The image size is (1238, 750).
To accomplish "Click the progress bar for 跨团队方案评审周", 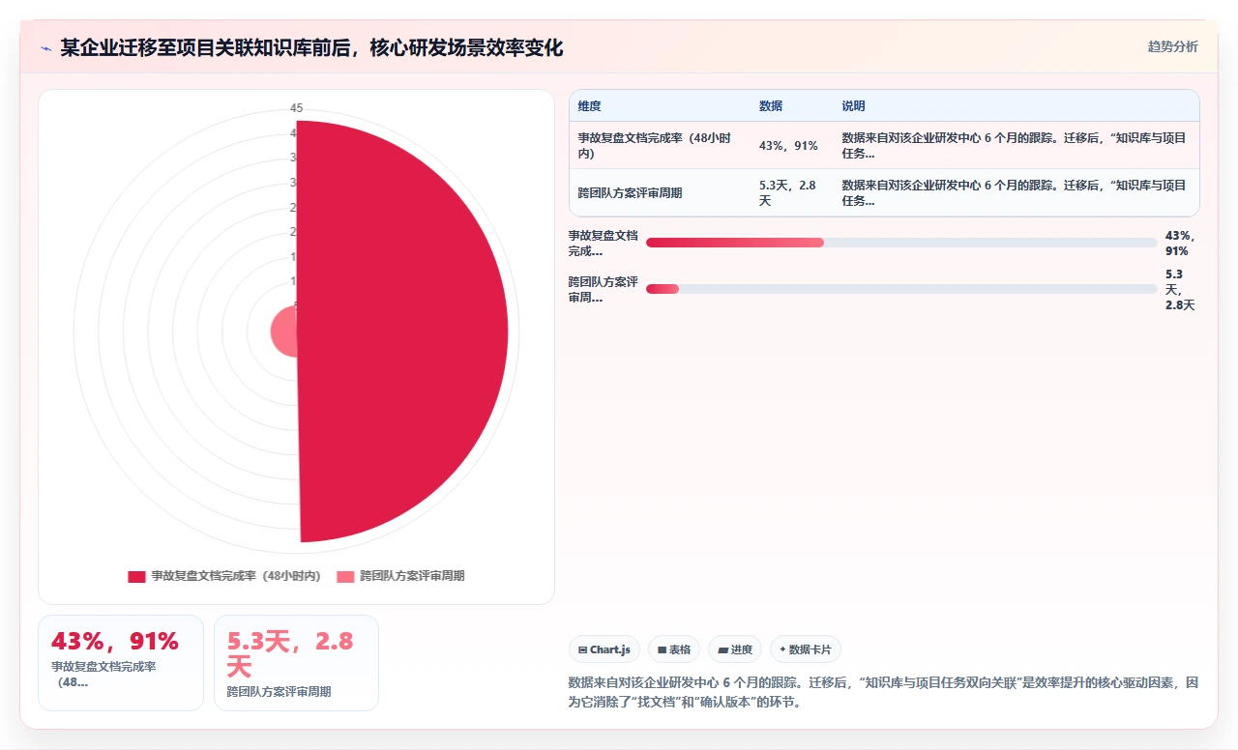I will (x=901, y=289).
